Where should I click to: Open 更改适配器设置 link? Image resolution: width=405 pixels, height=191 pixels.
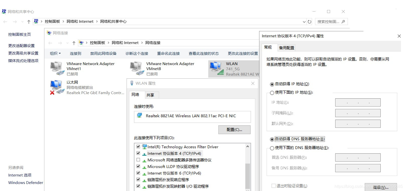[21, 46]
